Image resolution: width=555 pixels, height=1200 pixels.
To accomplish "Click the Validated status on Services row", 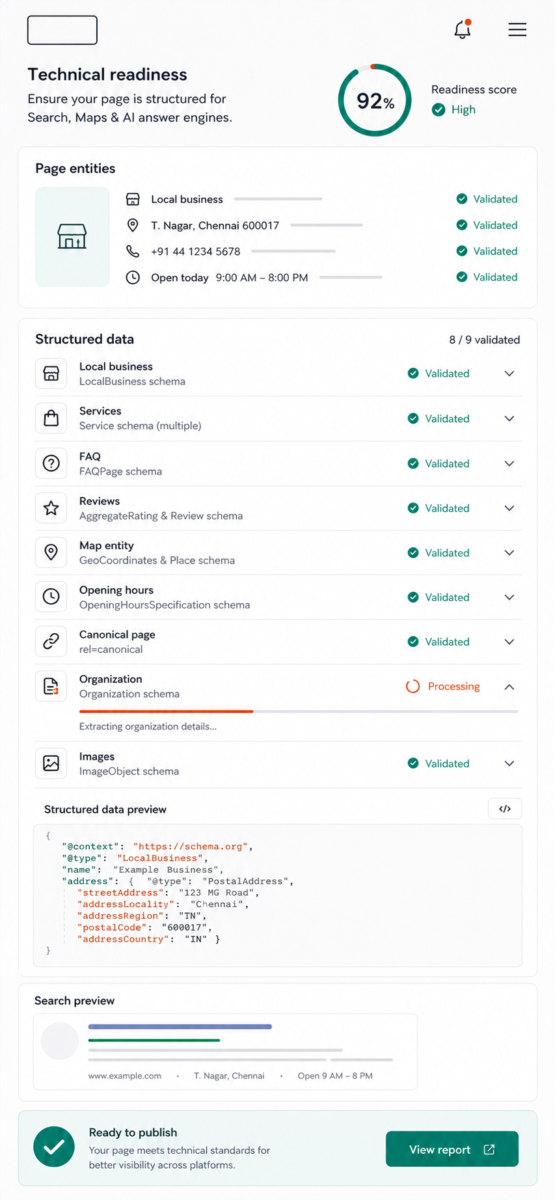I will point(439,418).
